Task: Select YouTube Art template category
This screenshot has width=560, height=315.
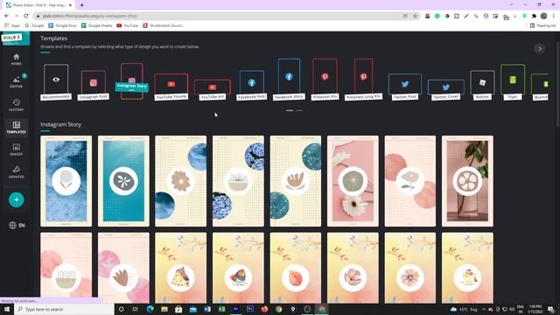Action: pyautogui.click(x=212, y=89)
